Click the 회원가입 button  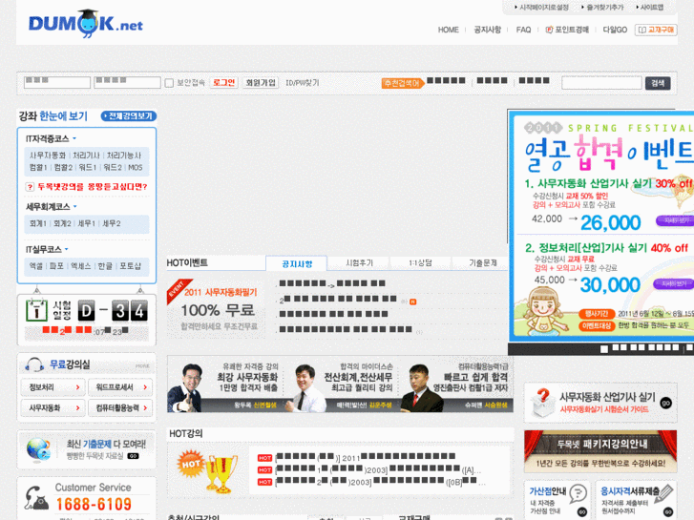(261, 83)
